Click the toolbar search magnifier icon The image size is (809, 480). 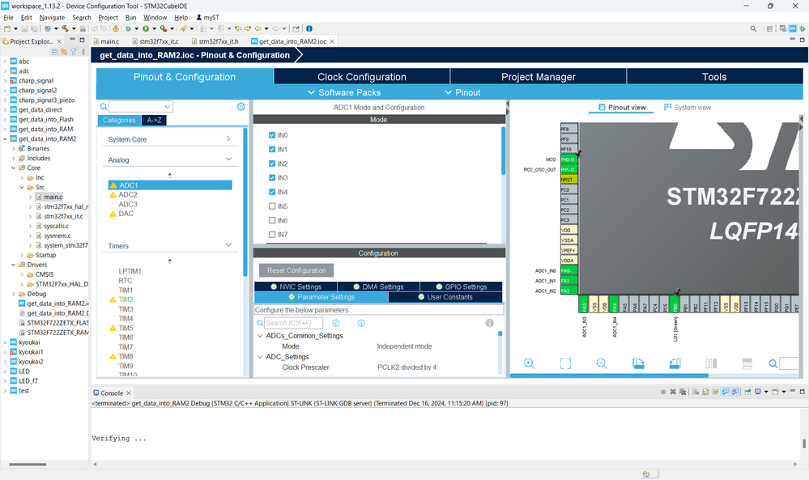click(753, 29)
